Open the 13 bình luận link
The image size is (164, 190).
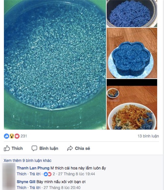point(148,136)
